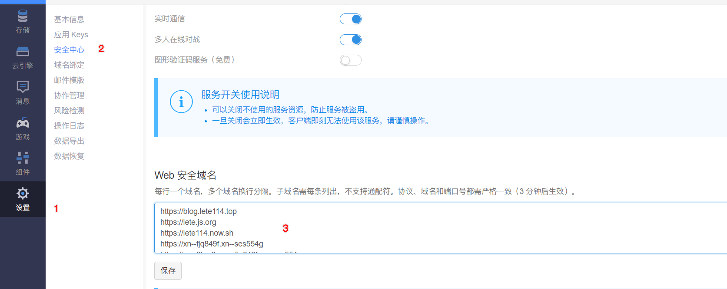Enable the 图形验证码服务 toggle
The height and width of the screenshot is (289, 727).
351,60
